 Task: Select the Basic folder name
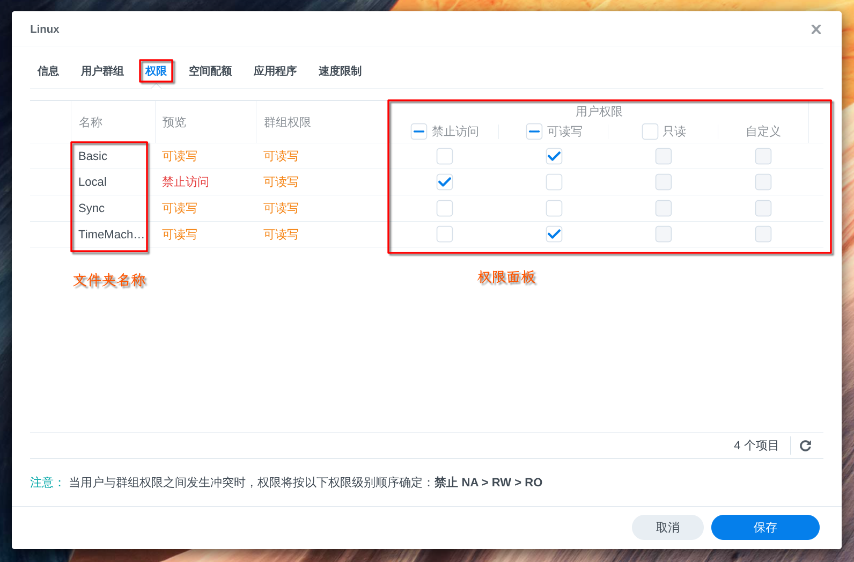pyautogui.click(x=93, y=156)
